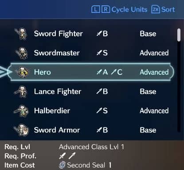The width and height of the screenshot is (184, 170).
Task: Click the ZR Sort button
Action: 163,9
